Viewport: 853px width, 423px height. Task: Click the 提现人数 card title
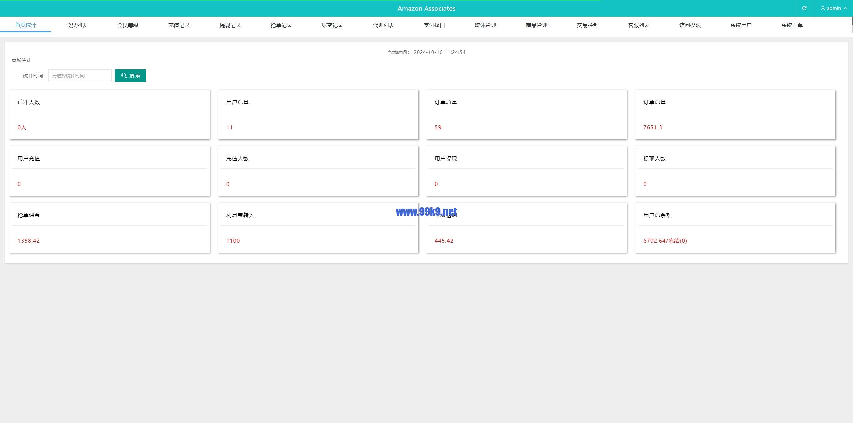pos(654,159)
